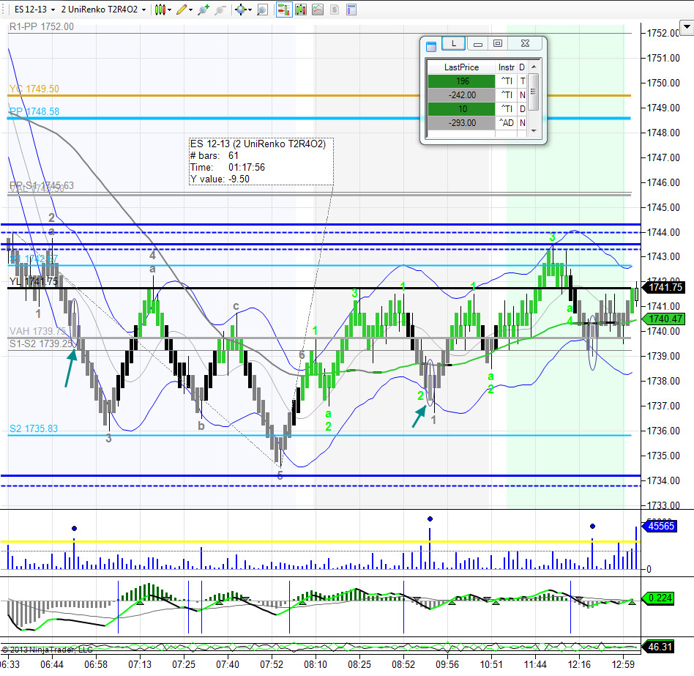Click the 0.224 indicator value marker
694x676 pixels.
click(660, 598)
